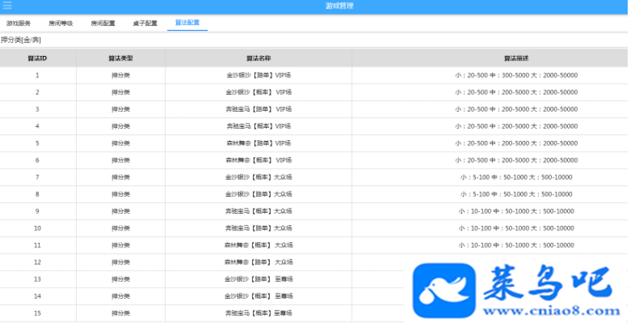The image size is (630, 327).
Task: Click 押分类 type in row 12
Action: click(120, 262)
